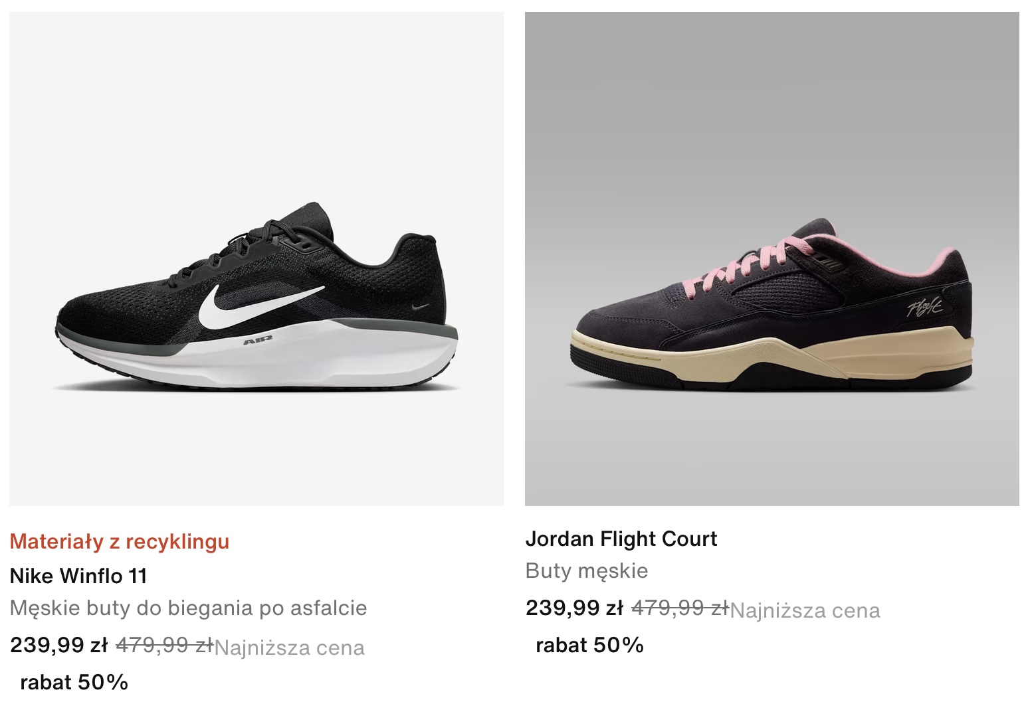Open the Jordan Flight Court shoe image

point(772,259)
